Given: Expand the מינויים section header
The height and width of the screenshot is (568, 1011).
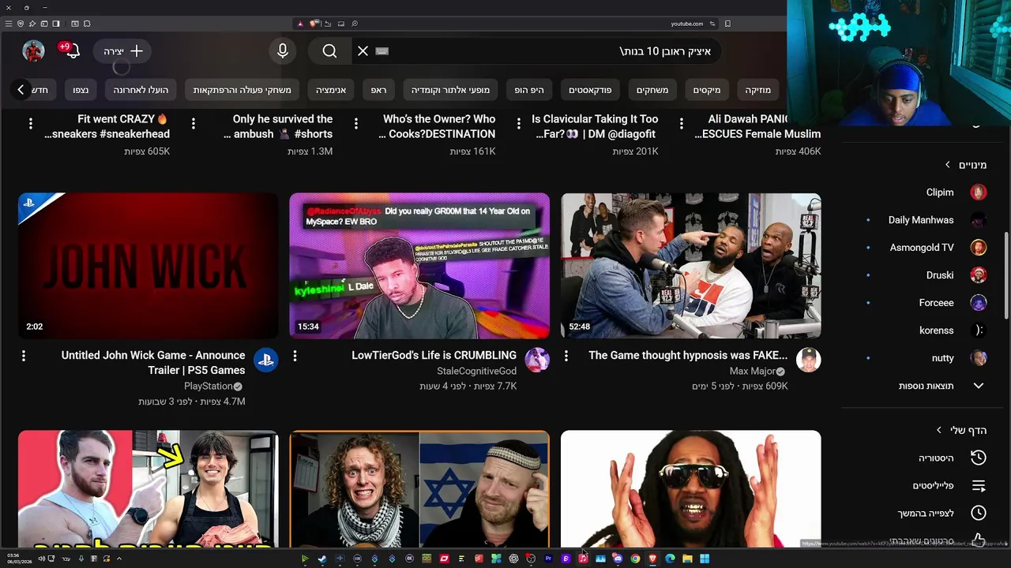Looking at the screenshot, I should pyautogui.click(x=965, y=165).
